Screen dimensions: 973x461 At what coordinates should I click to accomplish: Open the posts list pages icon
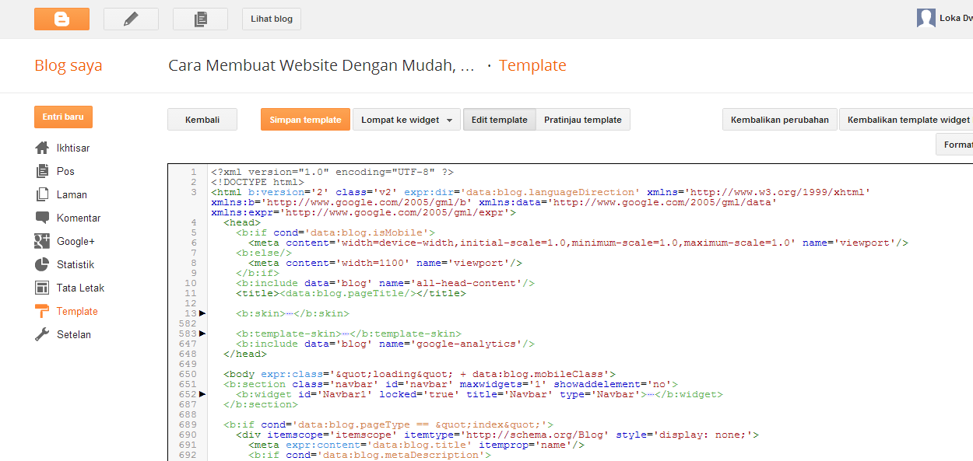(200, 19)
